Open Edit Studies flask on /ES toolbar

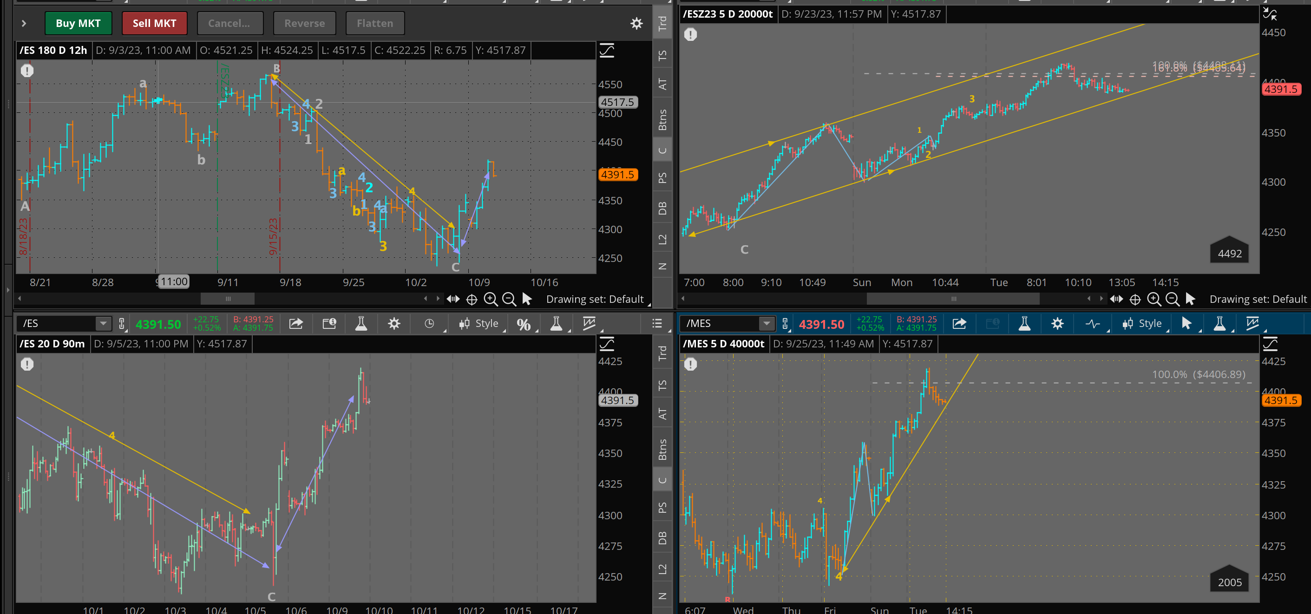[361, 324]
